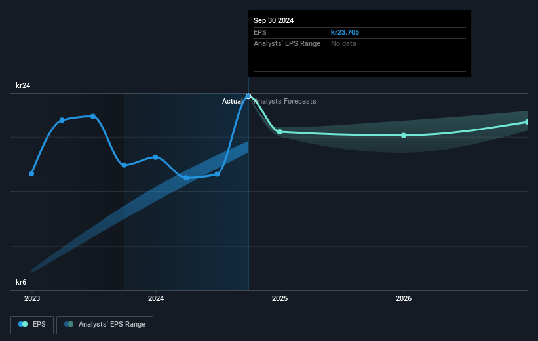Click the 2023 x-axis label
The image size is (538, 341).
32,299
